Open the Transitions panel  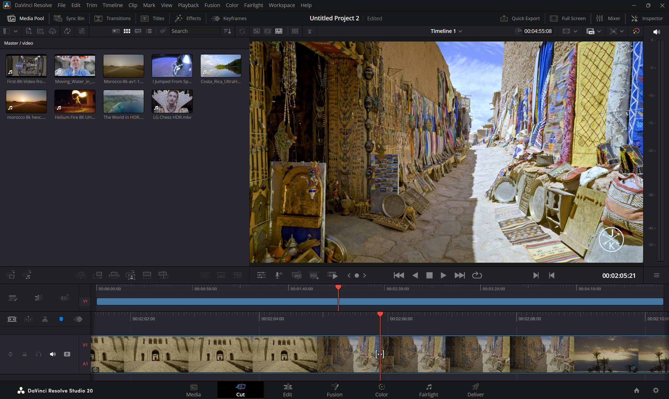112,18
